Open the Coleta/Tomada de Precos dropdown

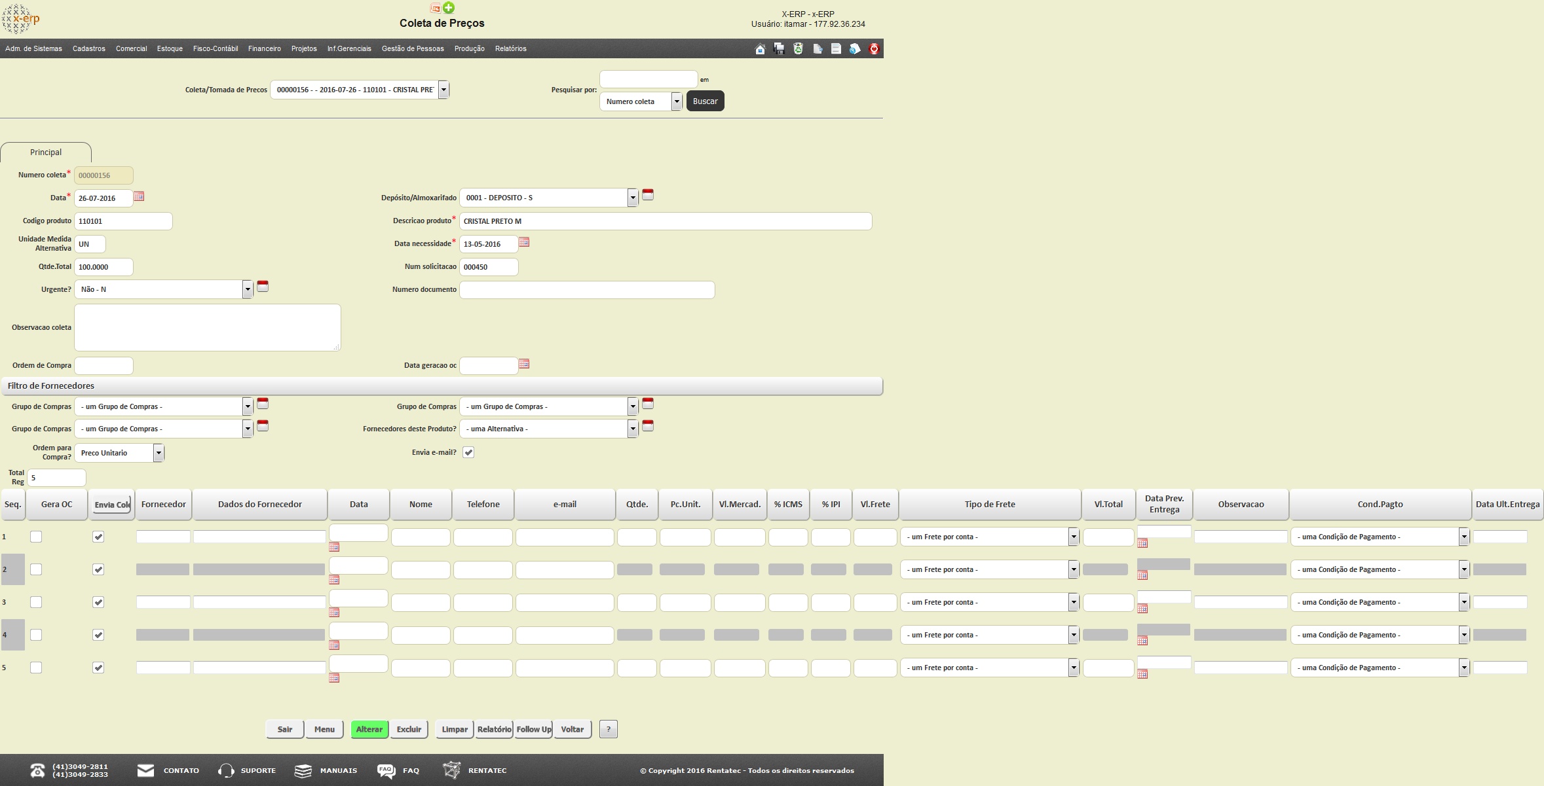tap(360, 90)
